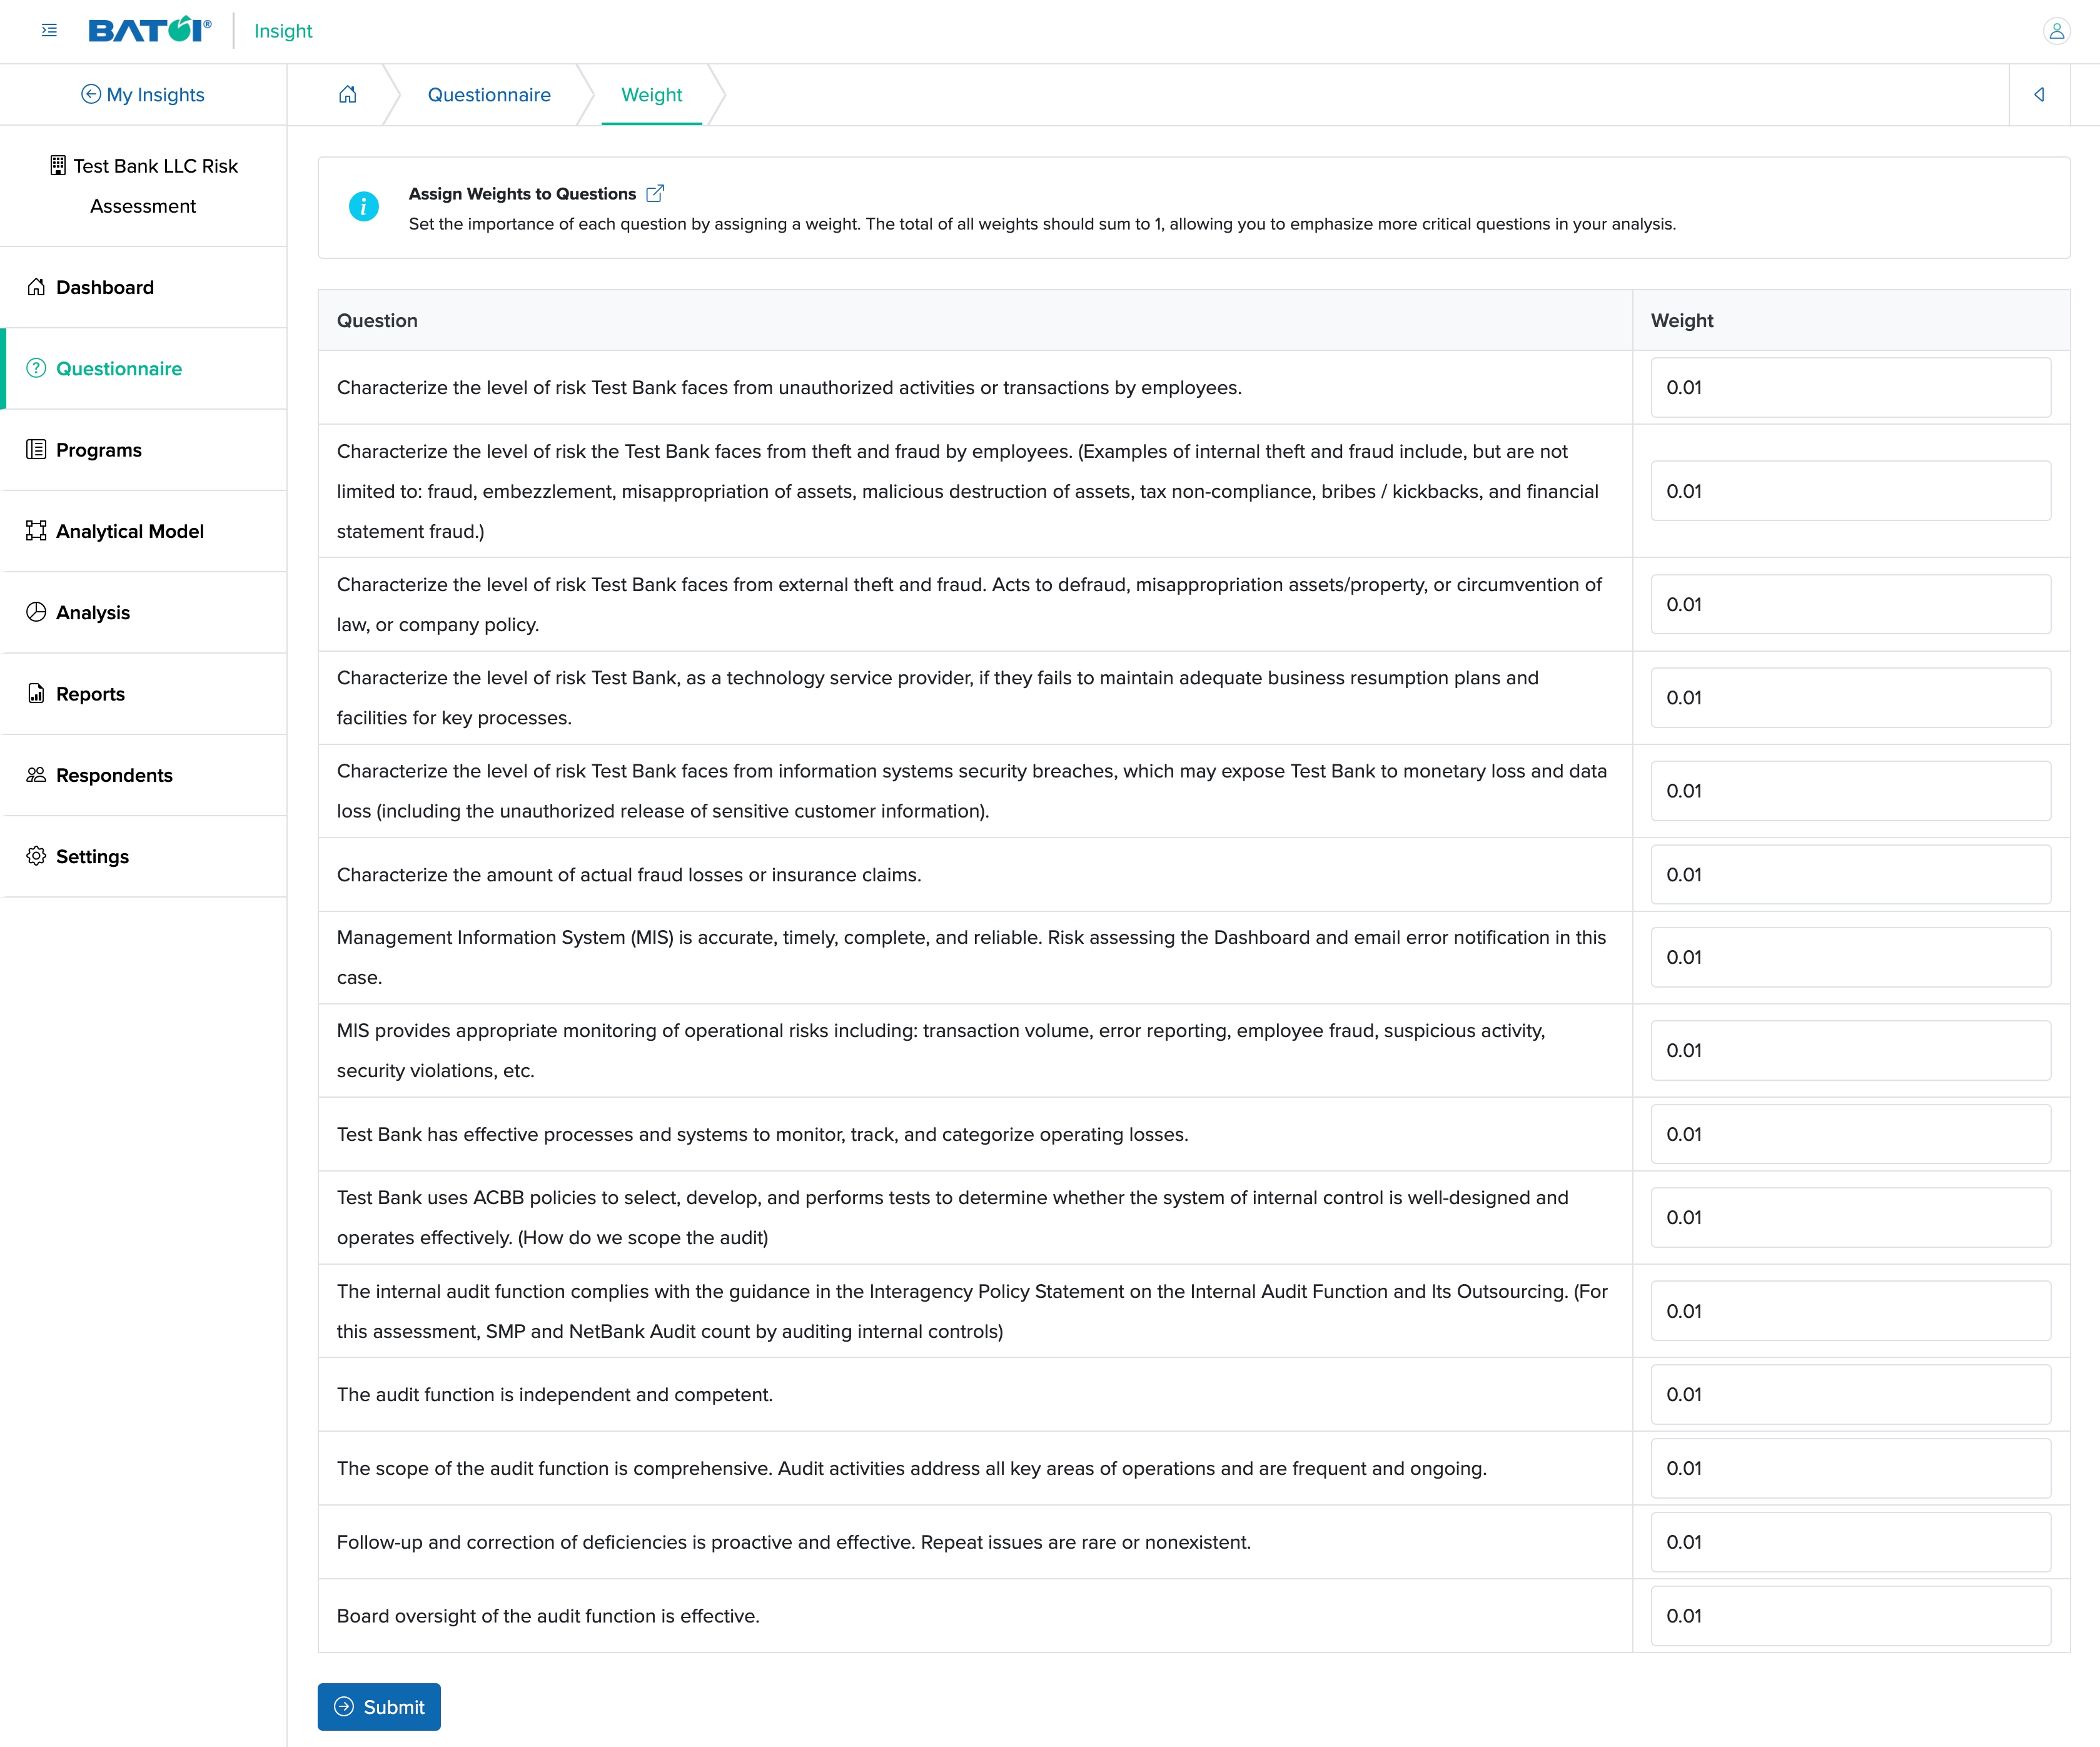Click the Analytical Model icon
This screenshot has width=2100, height=1747.
pyautogui.click(x=36, y=531)
